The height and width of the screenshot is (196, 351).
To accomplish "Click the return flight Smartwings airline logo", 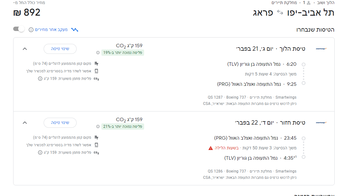I will [x=321, y=123].
